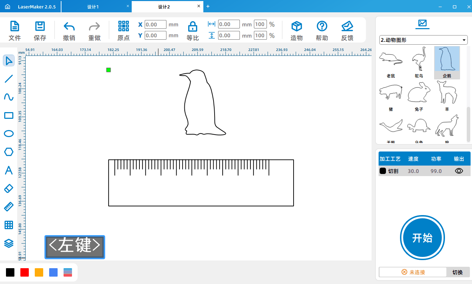Viewport: 472px width, 284px height.
Task: Close the 设计2 tab
Action: (x=198, y=6)
